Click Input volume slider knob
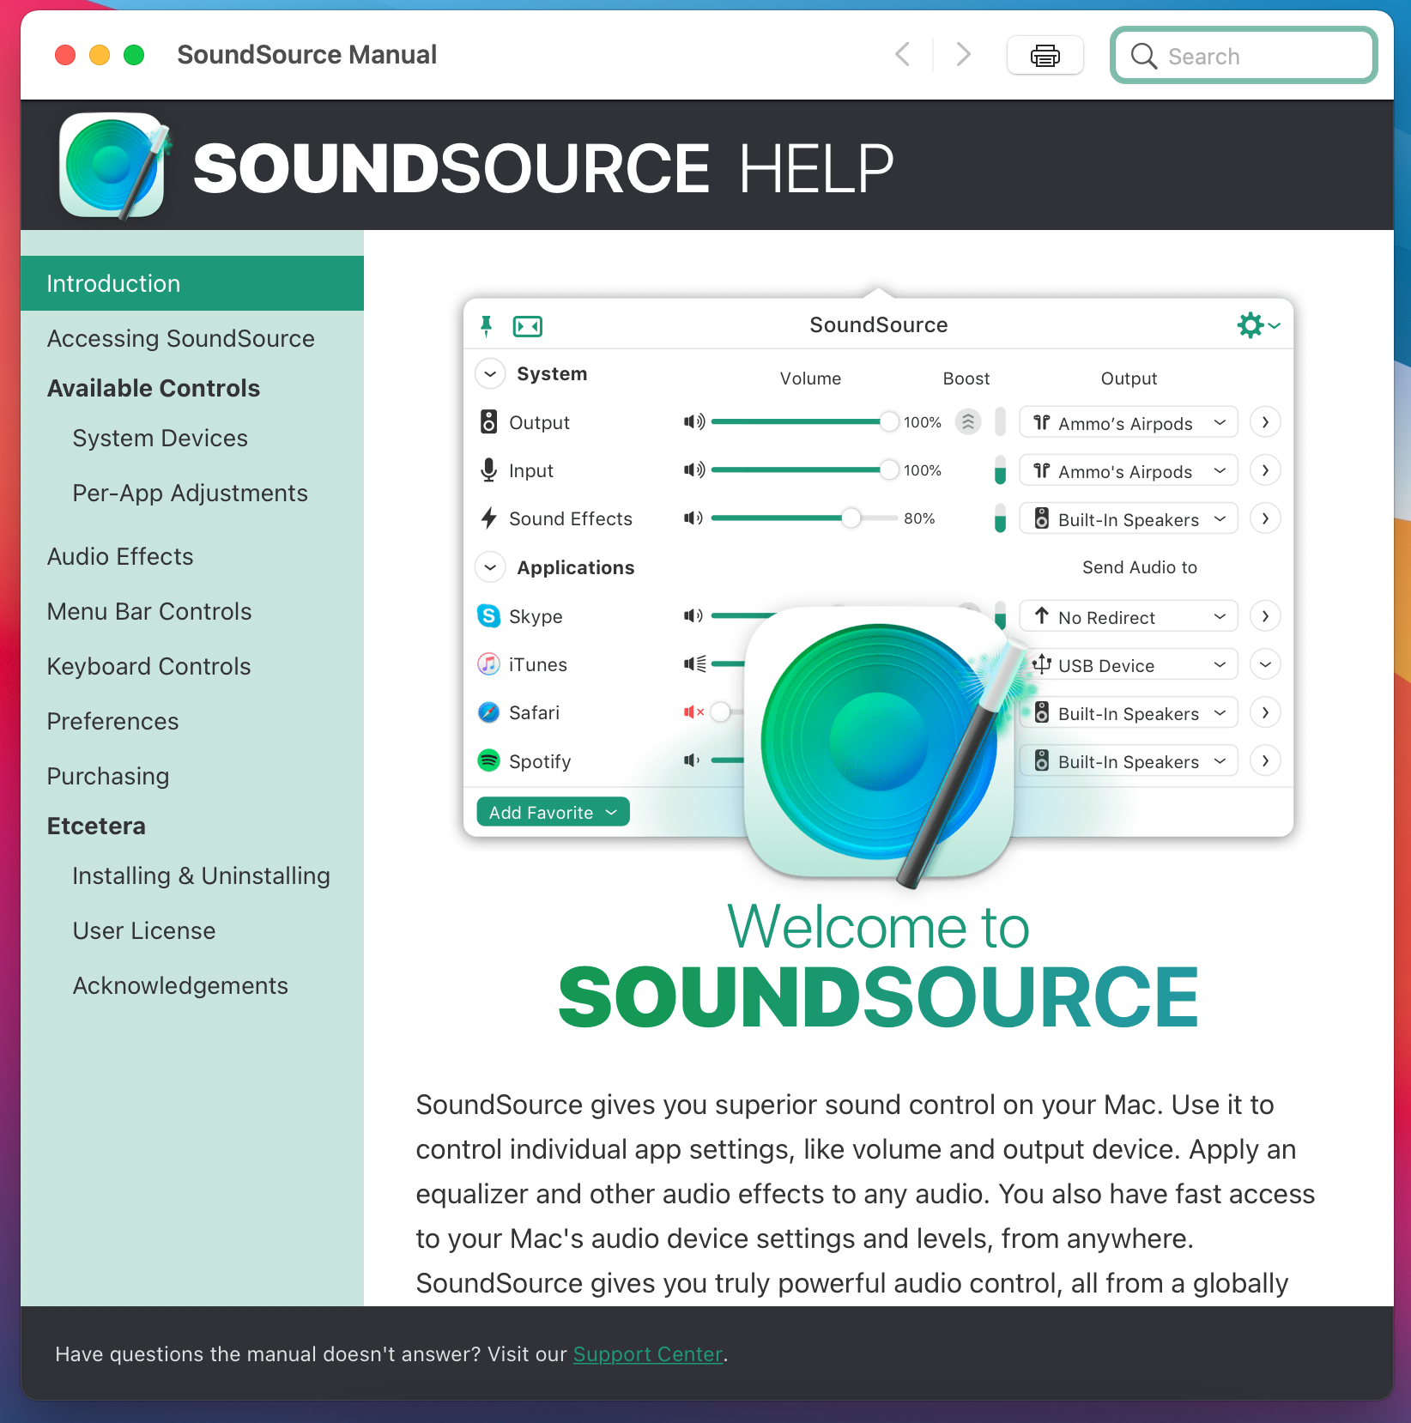 coord(889,469)
